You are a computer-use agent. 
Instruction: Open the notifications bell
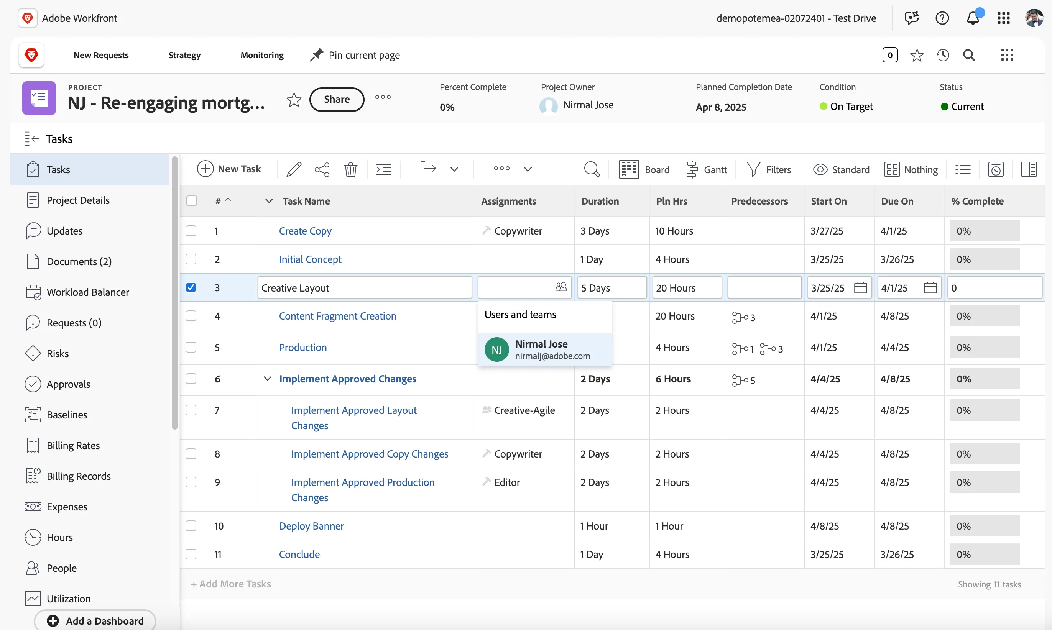pos(973,18)
